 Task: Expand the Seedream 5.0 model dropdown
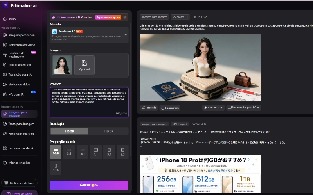(89, 35)
